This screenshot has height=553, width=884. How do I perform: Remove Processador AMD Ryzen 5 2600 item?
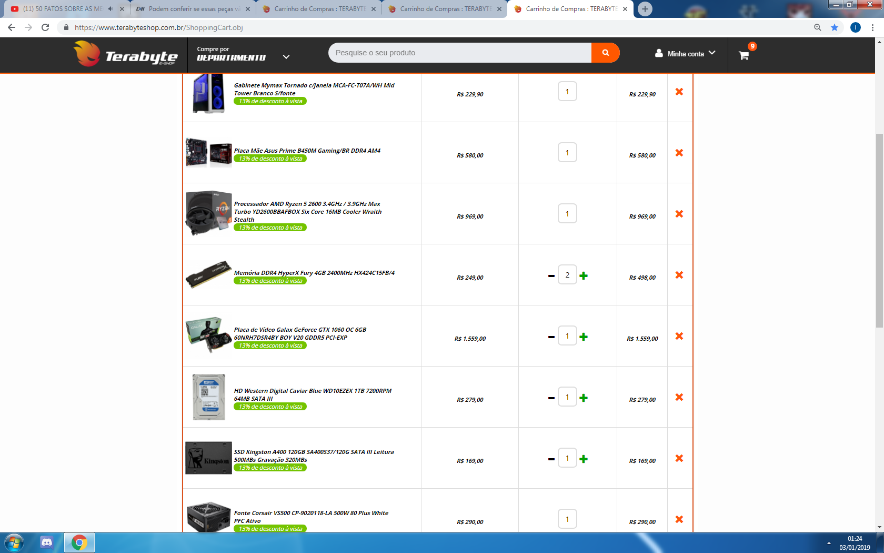tap(679, 214)
